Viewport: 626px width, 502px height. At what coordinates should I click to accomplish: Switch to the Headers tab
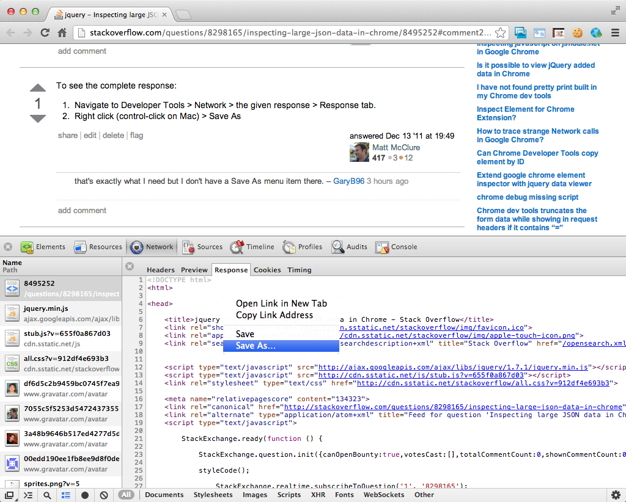[x=161, y=270]
